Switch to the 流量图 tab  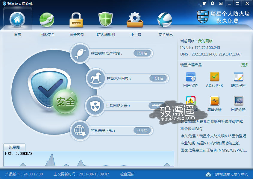pyautogui.click(x=14, y=147)
